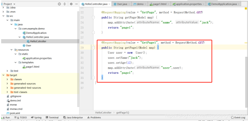Open the Event Log
Viewport: 248px width, 121px height.
coord(238,117)
